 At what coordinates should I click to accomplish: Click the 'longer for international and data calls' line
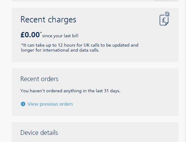pos(60,50)
